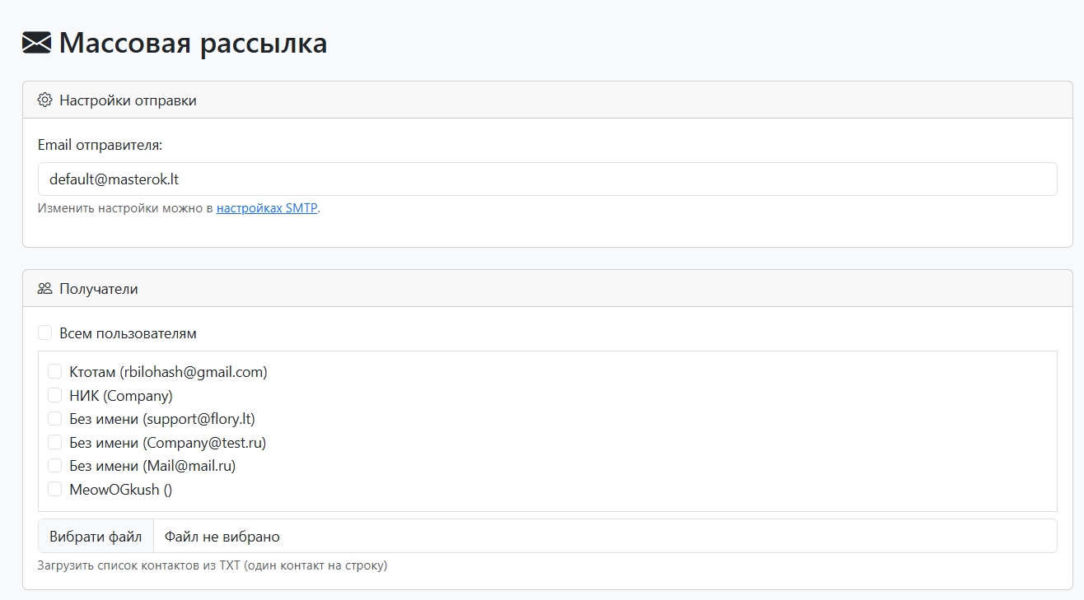Click the Вибрати файл button
This screenshot has height=600, width=1084.
point(95,536)
